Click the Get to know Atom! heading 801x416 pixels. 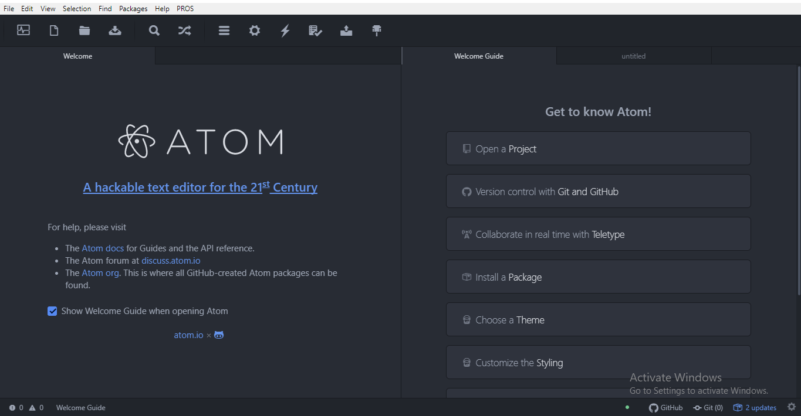pyautogui.click(x=599, y=112)
